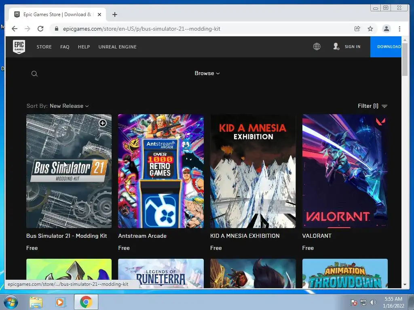This screenshot has width=414, height=310.
Task: Open the Legends of Runeterra thumbnail
Action: (x=161, y=273)
